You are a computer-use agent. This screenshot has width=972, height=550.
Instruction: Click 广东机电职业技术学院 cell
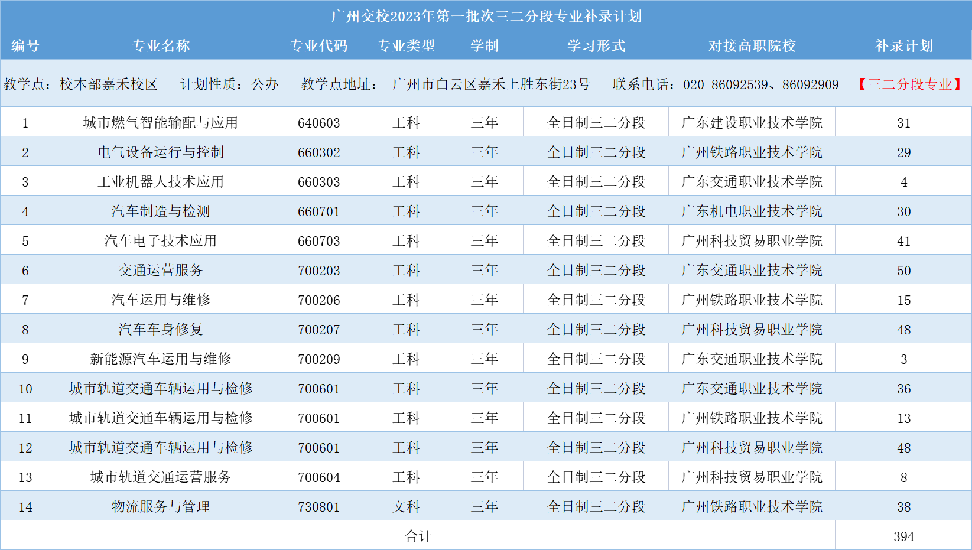[x=752, y=211]
